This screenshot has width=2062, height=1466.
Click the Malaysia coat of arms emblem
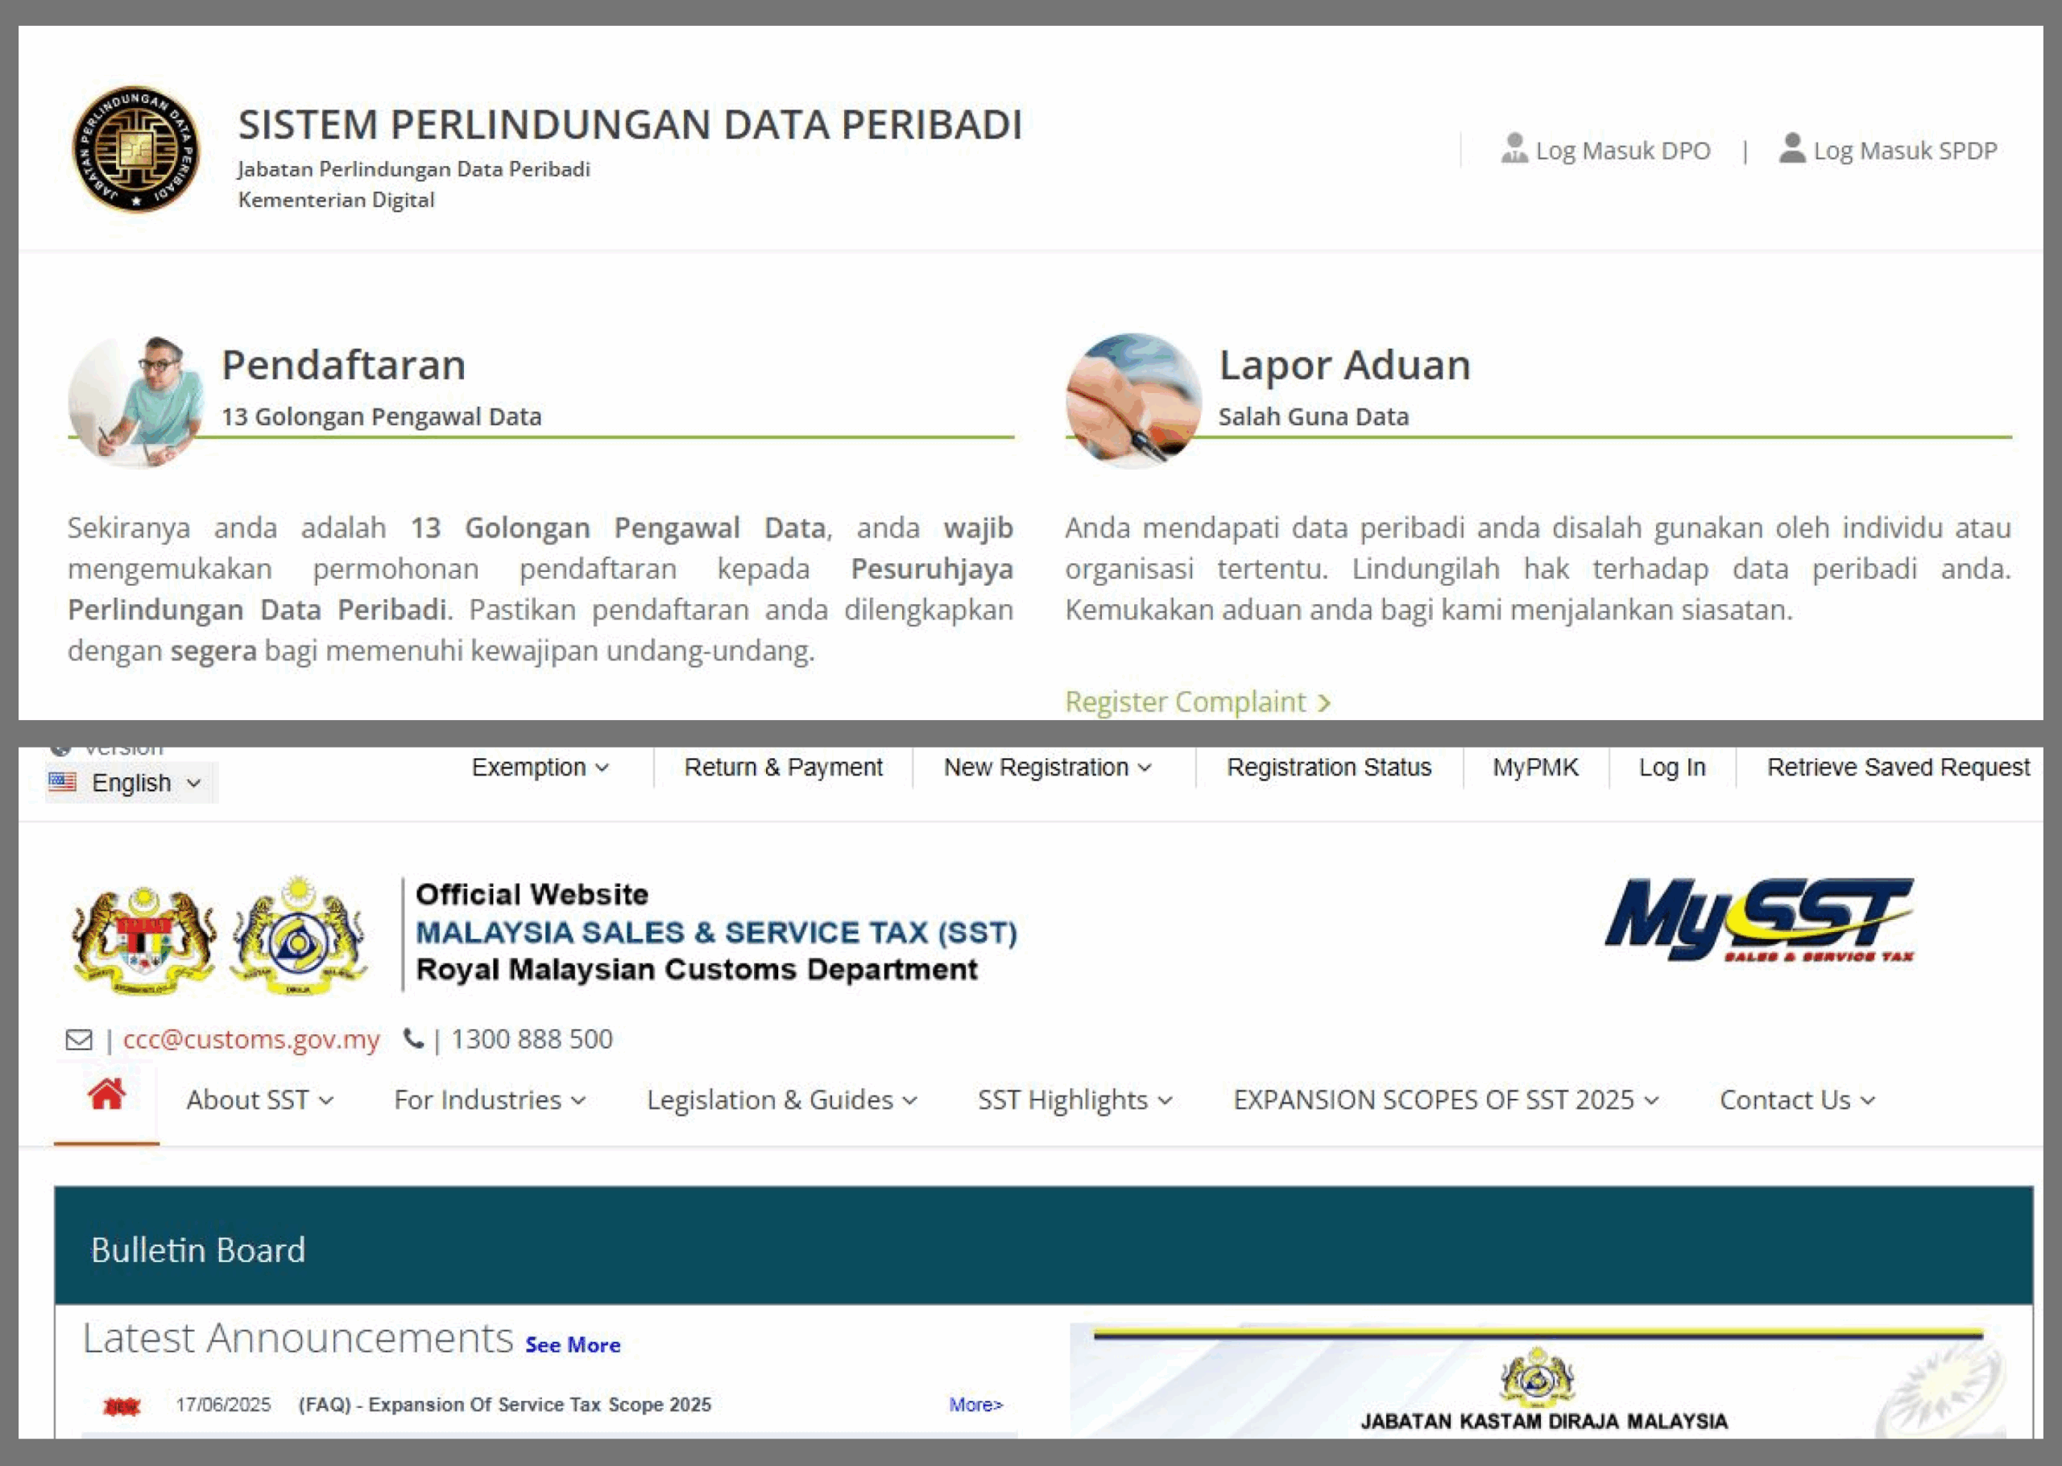point(143,939)
